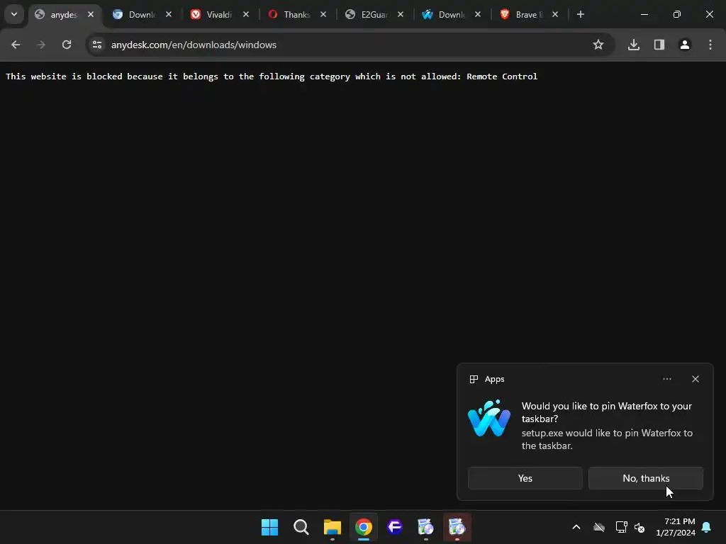Open the Chrome profile menu

685,45
